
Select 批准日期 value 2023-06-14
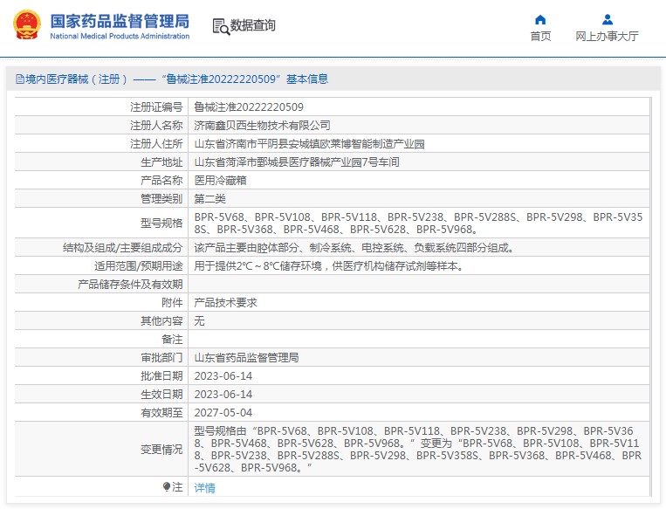click(223, 376)
